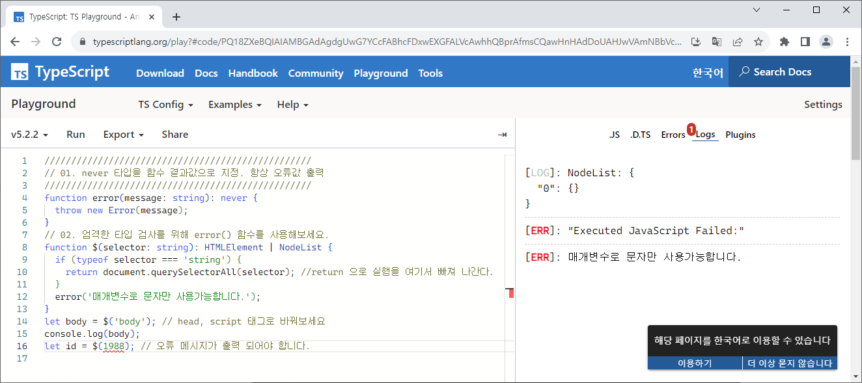The height and width of the screenshot is (383, 862).
Task: Click 이용하기 button in language popup
Action: pyautogui.click(x=695, y=363)
